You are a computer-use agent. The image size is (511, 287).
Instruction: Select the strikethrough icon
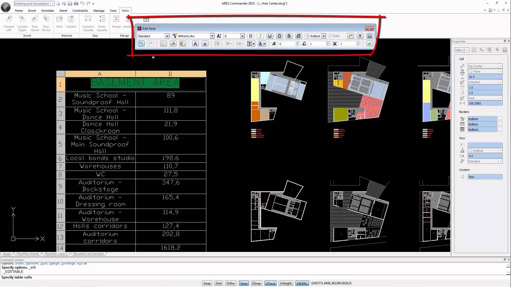[x=289, y=36]
